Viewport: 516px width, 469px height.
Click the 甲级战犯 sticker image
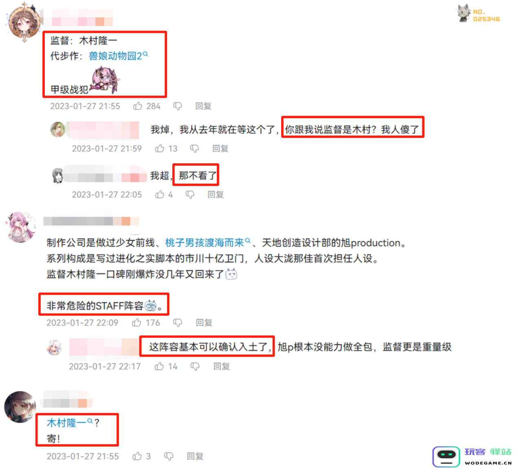click(104, 80)
